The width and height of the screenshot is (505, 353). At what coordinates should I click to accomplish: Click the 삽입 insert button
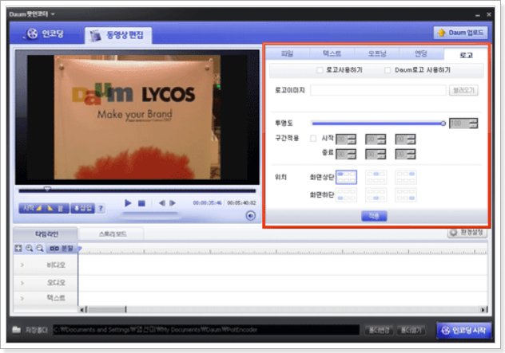[x=83, y=208]
